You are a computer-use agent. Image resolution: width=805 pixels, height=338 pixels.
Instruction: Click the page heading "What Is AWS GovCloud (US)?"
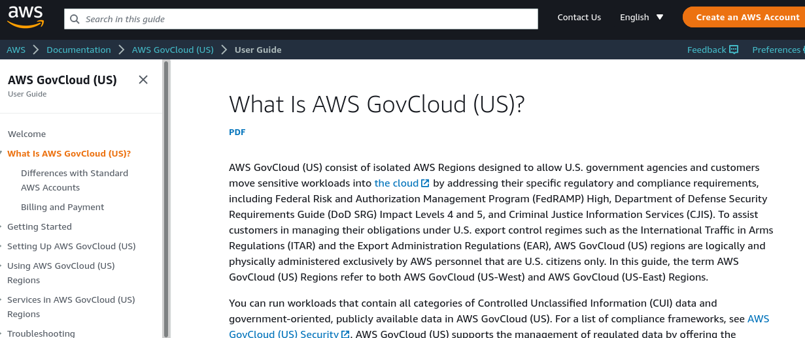[x=377, y=104]
